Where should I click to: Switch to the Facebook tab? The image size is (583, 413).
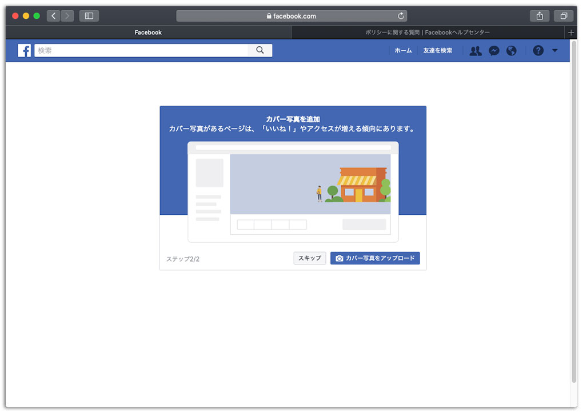tap(147, 32)
